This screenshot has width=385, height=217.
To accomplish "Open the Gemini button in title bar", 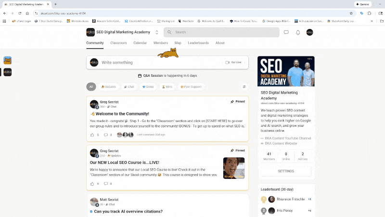I will pyautogui.click(x=363, y=4).
